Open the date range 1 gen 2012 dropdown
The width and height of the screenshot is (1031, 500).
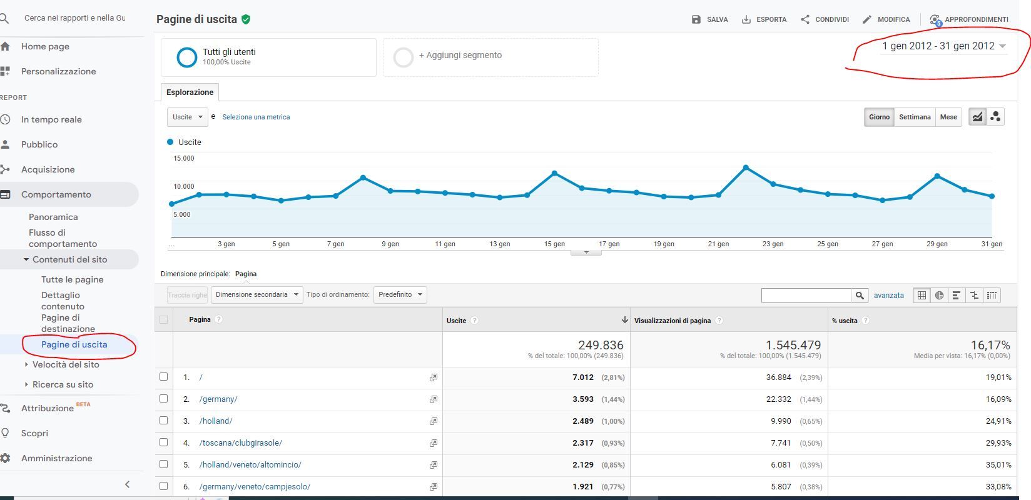click(x=943, y=46)
